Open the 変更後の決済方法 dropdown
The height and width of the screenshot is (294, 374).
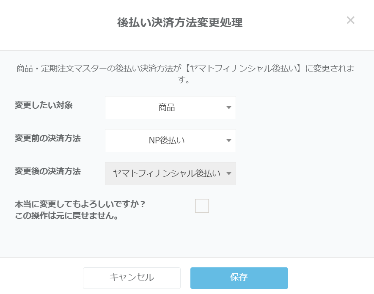pyautogui.click(x=170, y=173)
